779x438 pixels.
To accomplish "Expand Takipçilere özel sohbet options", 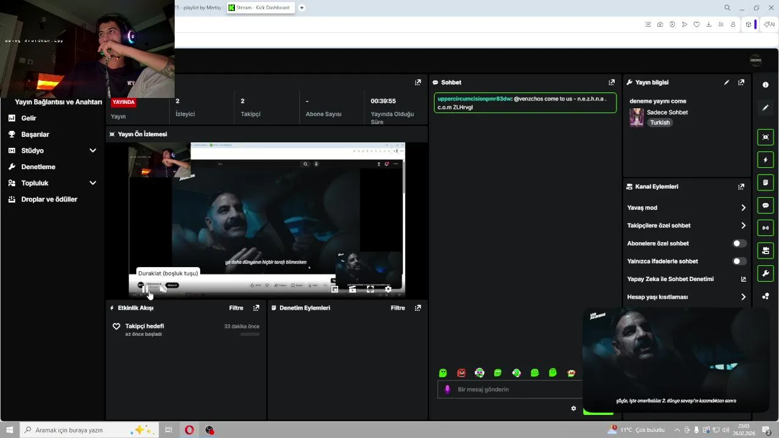I will tap(743, 226).
